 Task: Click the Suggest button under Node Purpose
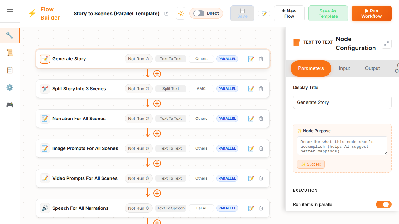(311, 164)
